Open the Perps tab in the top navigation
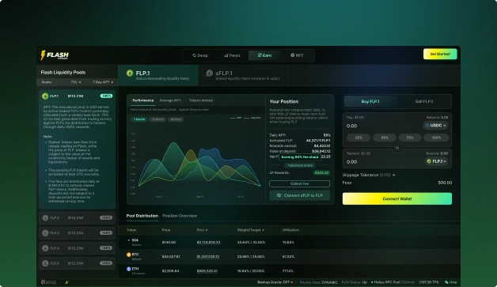Viewport: 497px width, 287px height. (233, 55)
